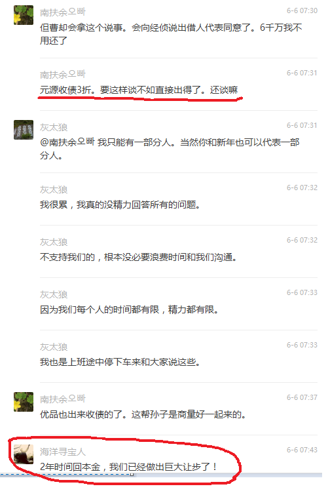
Task: Click the 南扶余 sender name at 07:30
Action: [x=63, y=12]
